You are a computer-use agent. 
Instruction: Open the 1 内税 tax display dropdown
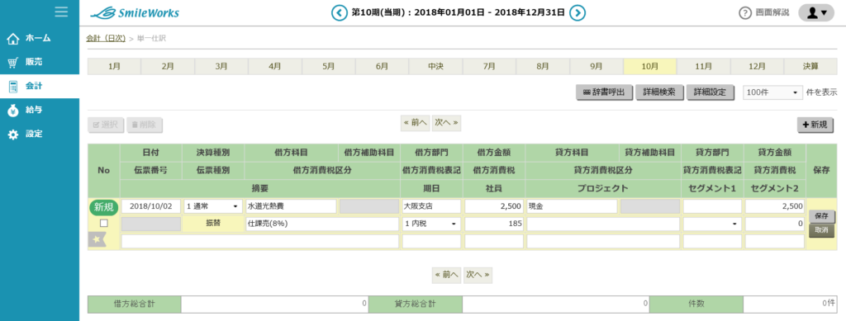tap(431, 224)
